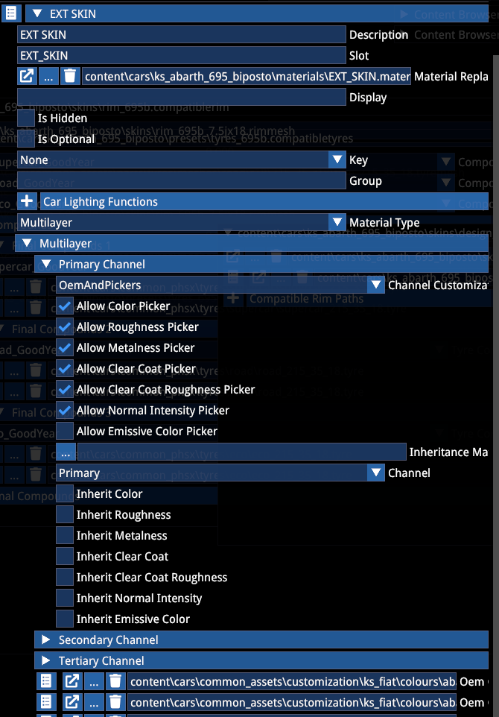Open the Channel dropdown set to Primary
499x717 pixels.
220,473
